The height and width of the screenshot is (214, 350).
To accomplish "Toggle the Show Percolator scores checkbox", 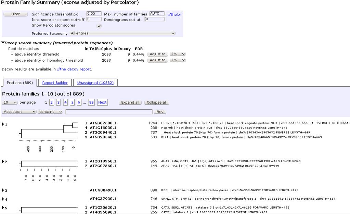I will [99, 26].
